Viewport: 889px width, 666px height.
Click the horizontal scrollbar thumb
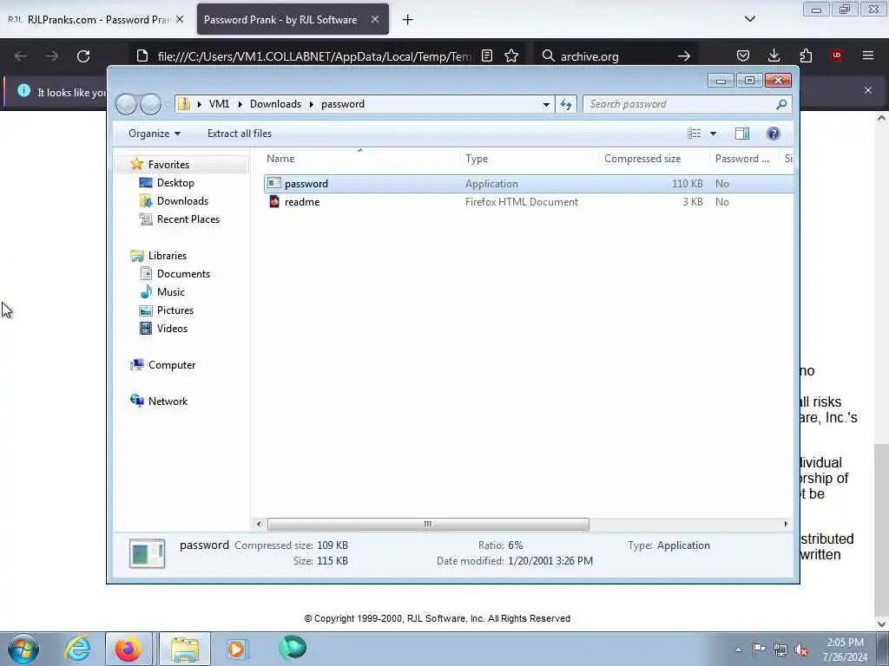(428, 525)
